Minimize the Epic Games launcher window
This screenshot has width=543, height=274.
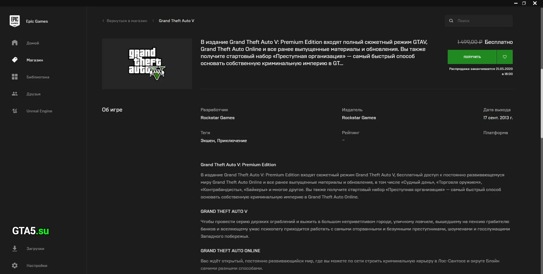tap(516, 3)
